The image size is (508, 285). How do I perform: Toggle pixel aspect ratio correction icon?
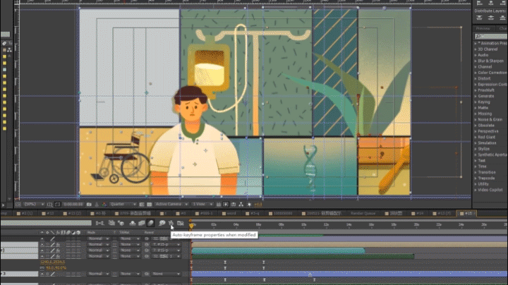click(219, 205)
